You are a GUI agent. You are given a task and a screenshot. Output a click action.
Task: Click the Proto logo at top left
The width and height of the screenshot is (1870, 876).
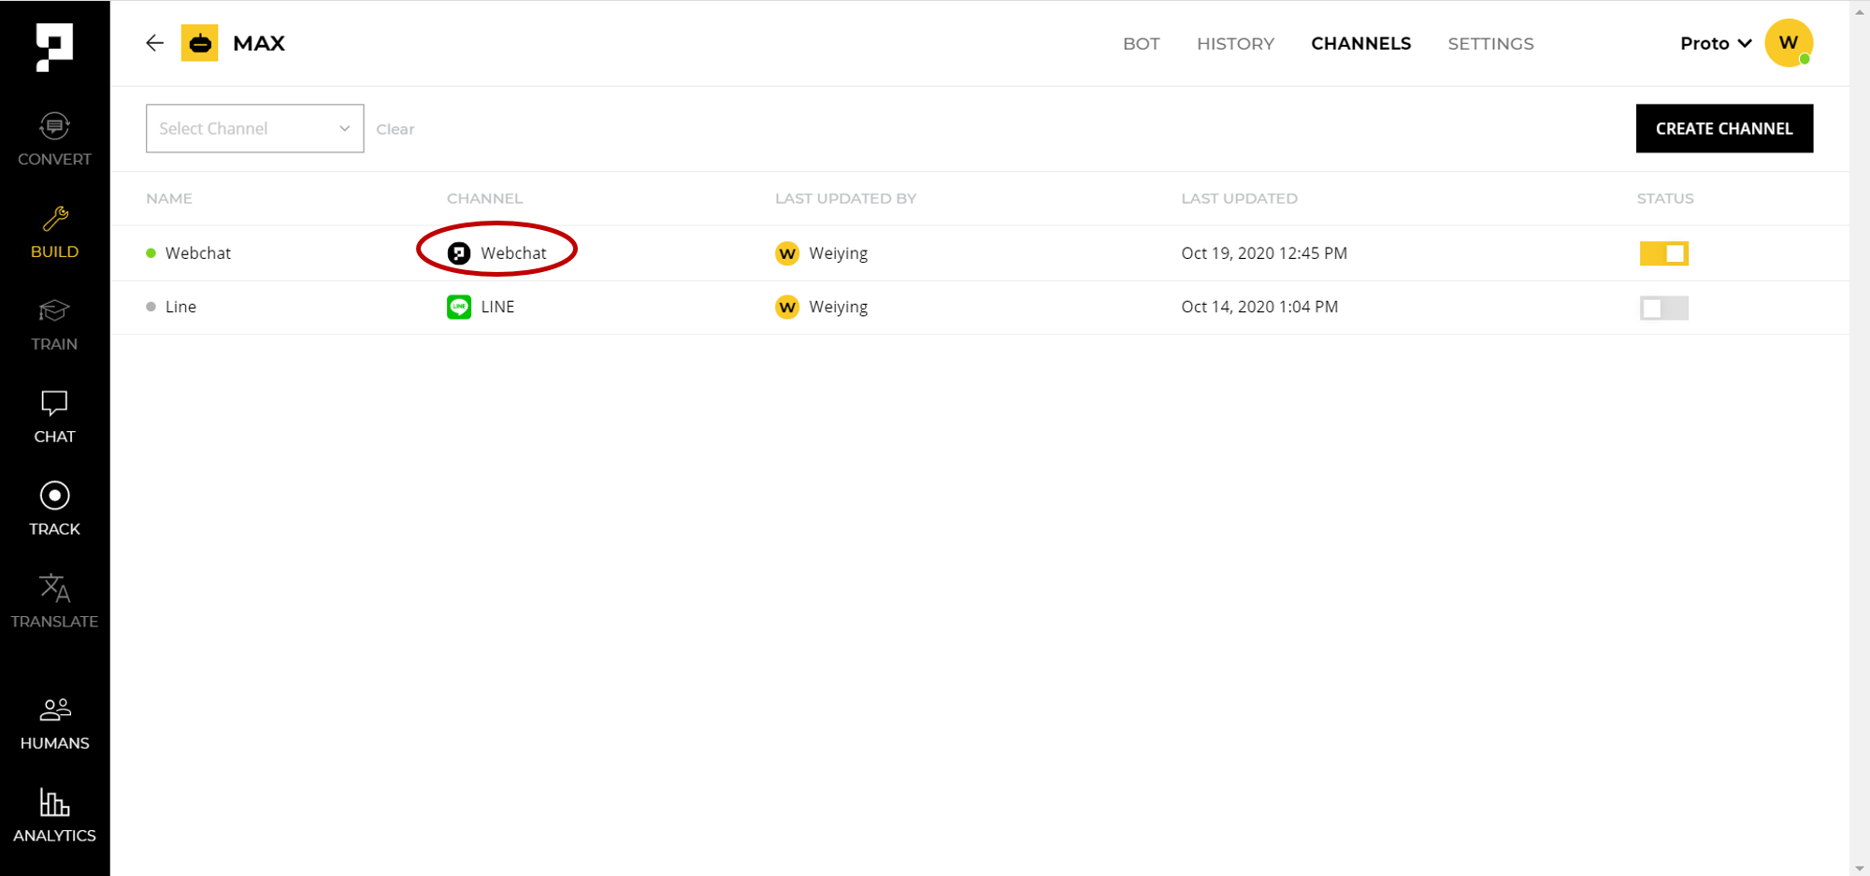pyautogui.click(x=54, y=46)
